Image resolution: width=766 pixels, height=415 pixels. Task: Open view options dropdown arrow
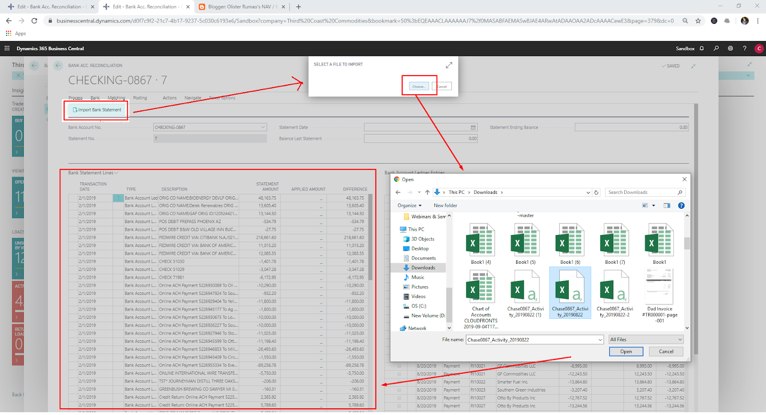(x=653, y=205)
